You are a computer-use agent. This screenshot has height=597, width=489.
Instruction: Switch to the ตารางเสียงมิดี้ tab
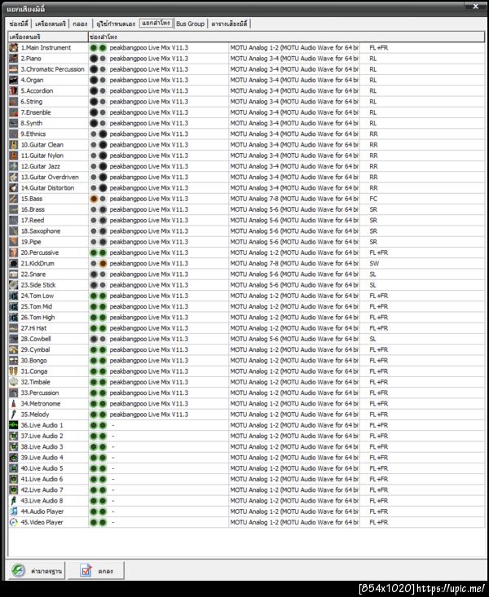[229, 24]
